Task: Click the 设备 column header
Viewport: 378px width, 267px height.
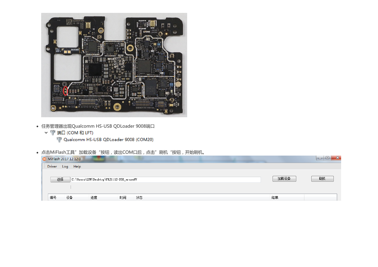Action: coord(77,197)
